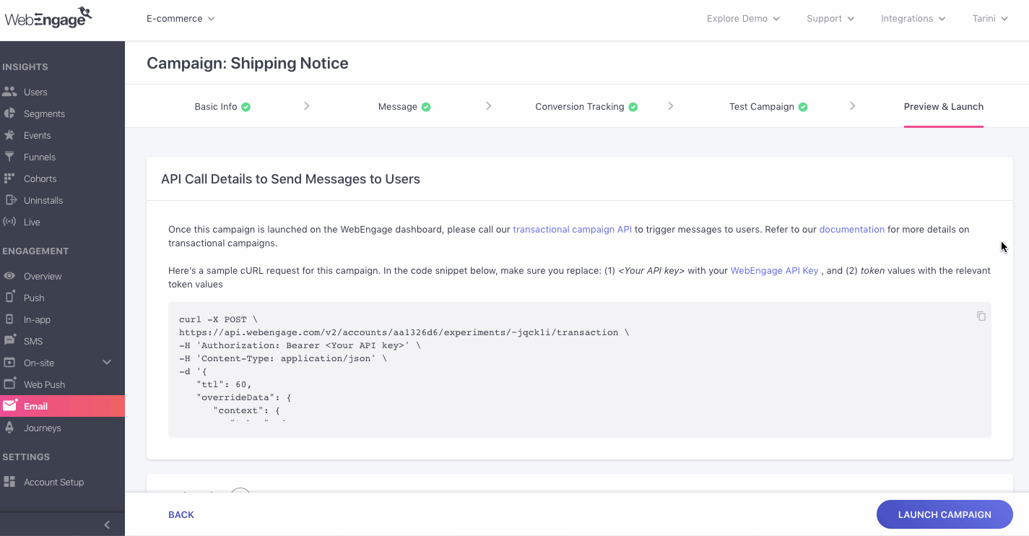Open Journeys in the sidebar
The image size is (1029, 536).
[x=43, y=428]
